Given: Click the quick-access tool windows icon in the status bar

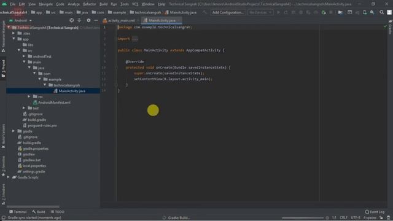Looking at the screenshot, I should point(3,218).
